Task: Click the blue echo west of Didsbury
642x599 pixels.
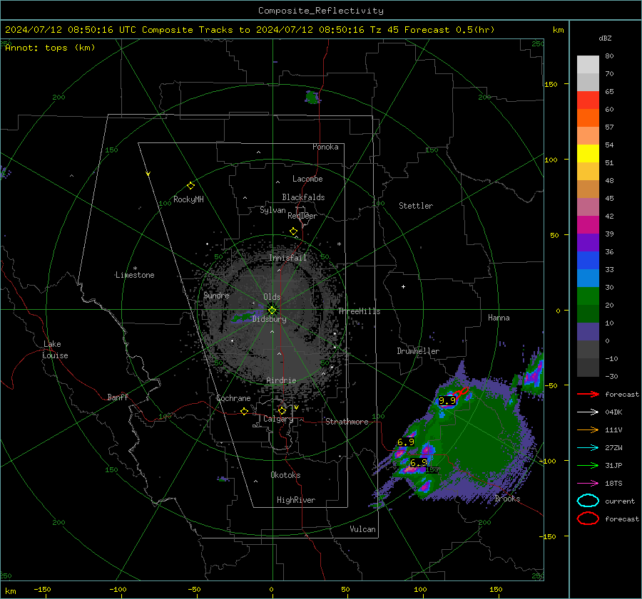Action: pyautogui.click(x=248, y=317)
